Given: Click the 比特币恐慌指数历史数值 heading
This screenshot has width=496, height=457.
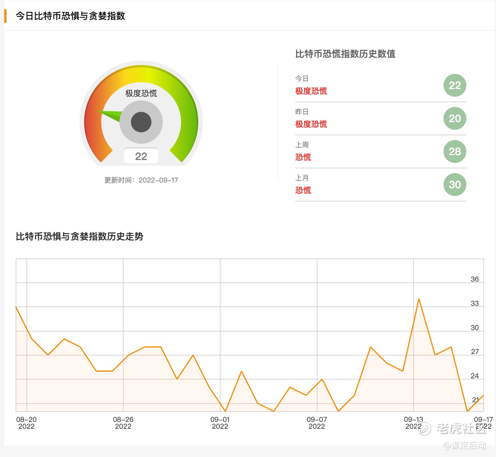Looking at the screenshot, I should pos(345,54).
